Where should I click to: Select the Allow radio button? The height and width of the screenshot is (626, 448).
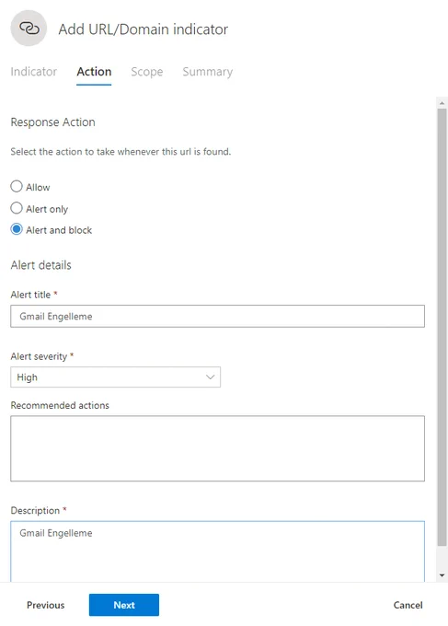(x=17, y=187)
